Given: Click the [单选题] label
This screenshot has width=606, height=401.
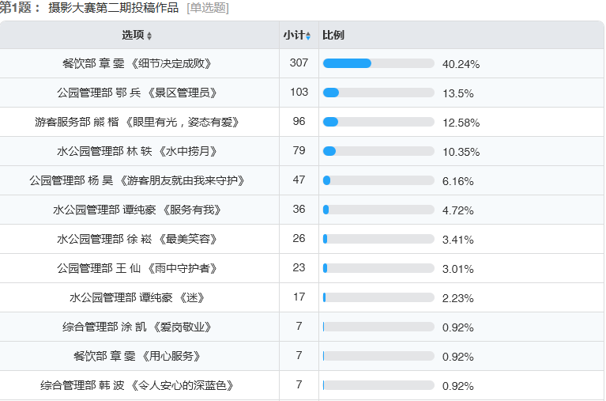Looking at the screenshot, I should (208, 8).
